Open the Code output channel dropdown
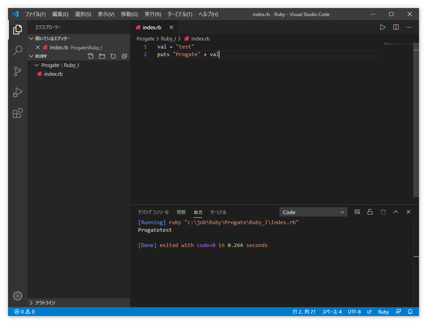427x324 pixels. (x=313, y=212)
